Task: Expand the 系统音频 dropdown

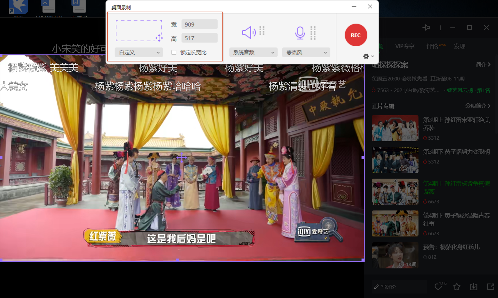Action: (x=254, y=52)
